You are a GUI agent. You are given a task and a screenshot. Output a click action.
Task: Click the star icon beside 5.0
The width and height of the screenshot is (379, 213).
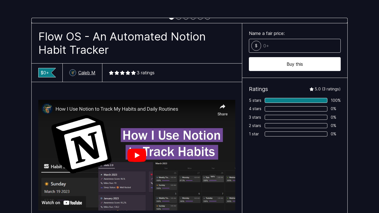point(312,89)
